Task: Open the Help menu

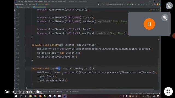Action: pos(65,2)
